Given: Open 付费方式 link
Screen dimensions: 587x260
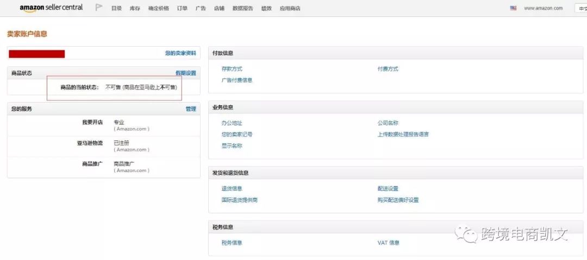Looking at the screenshot, I should click(x=388, y=69).
